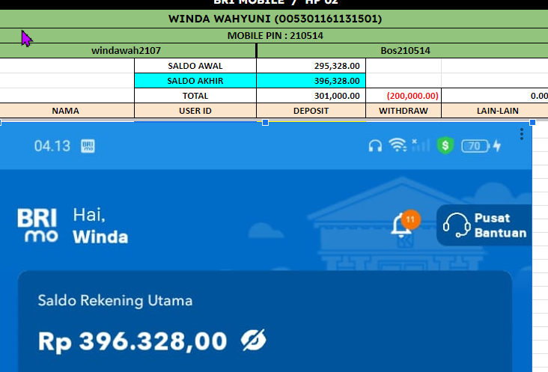This screenshot has height=372, width=548.
Task: Click the top-right image resize handle
Action: point(532,123)
